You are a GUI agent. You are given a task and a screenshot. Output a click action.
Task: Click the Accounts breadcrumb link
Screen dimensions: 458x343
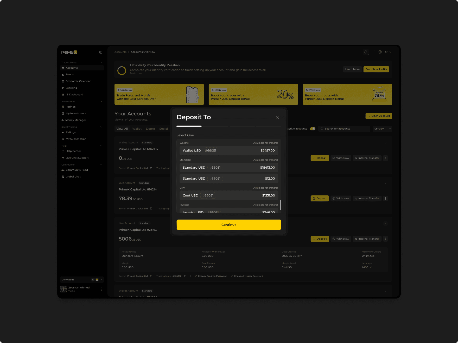pos(120,52)
